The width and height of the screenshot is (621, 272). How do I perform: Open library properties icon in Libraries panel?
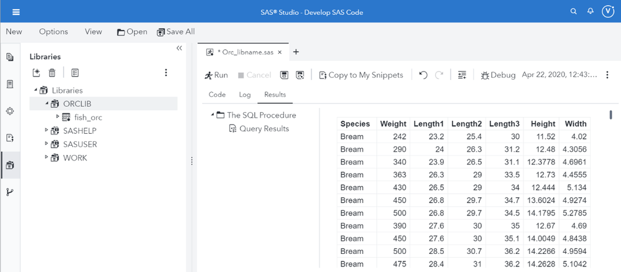point(75,73)
